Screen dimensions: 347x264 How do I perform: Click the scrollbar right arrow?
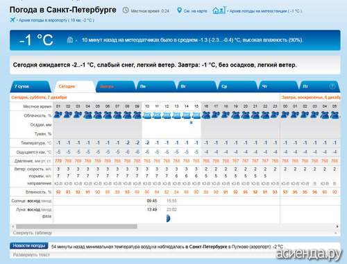(x=337, y=226)
